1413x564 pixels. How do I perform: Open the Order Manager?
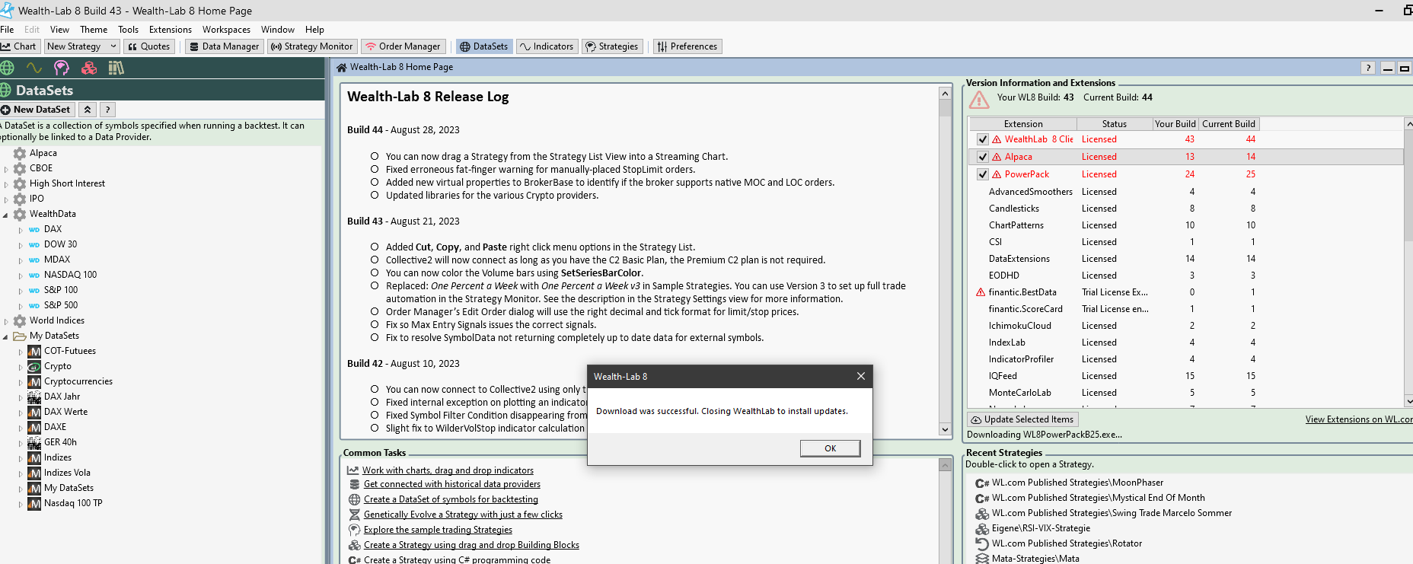click(403, 46)
